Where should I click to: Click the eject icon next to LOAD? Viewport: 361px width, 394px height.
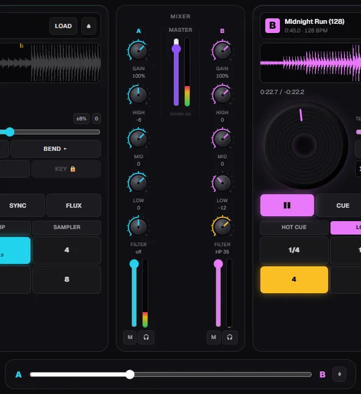pos(88,26)
